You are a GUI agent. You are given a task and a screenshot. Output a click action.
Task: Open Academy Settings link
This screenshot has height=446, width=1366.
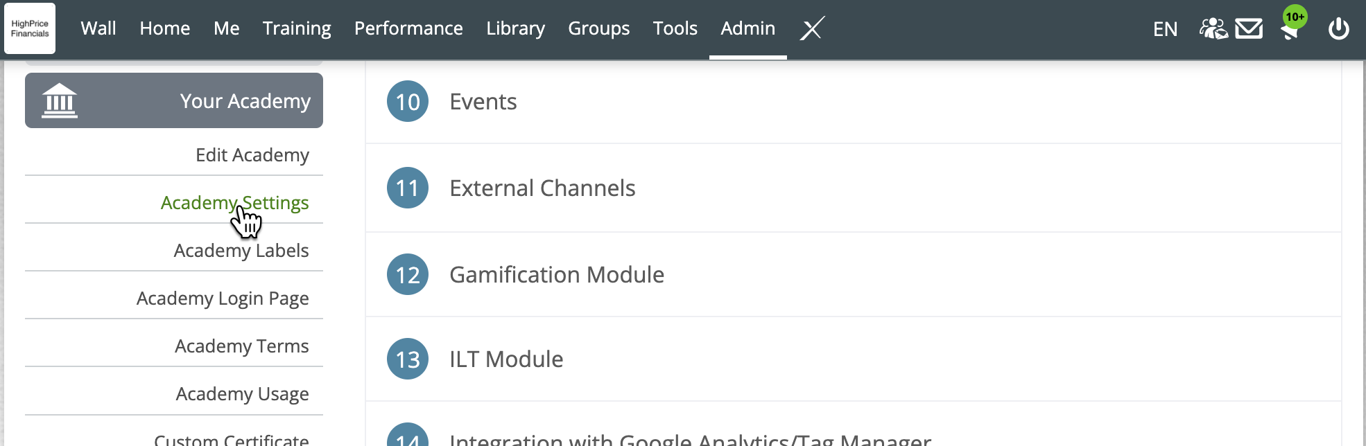(x=235, y=202)
